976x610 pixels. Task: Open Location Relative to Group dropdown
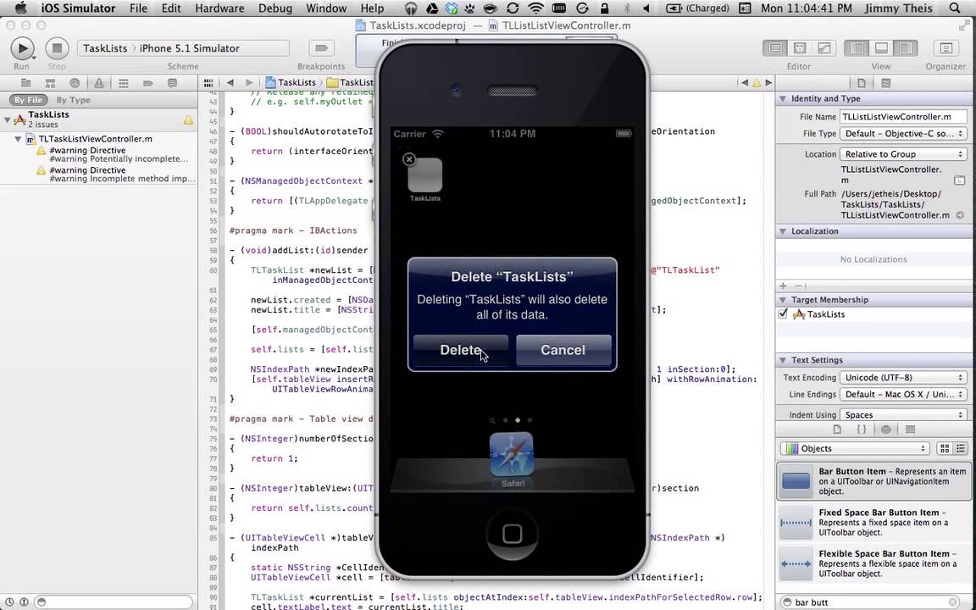pos(902,153)
